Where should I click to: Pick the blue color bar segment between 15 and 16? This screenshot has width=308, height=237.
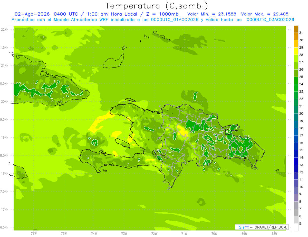coord(296,147)
